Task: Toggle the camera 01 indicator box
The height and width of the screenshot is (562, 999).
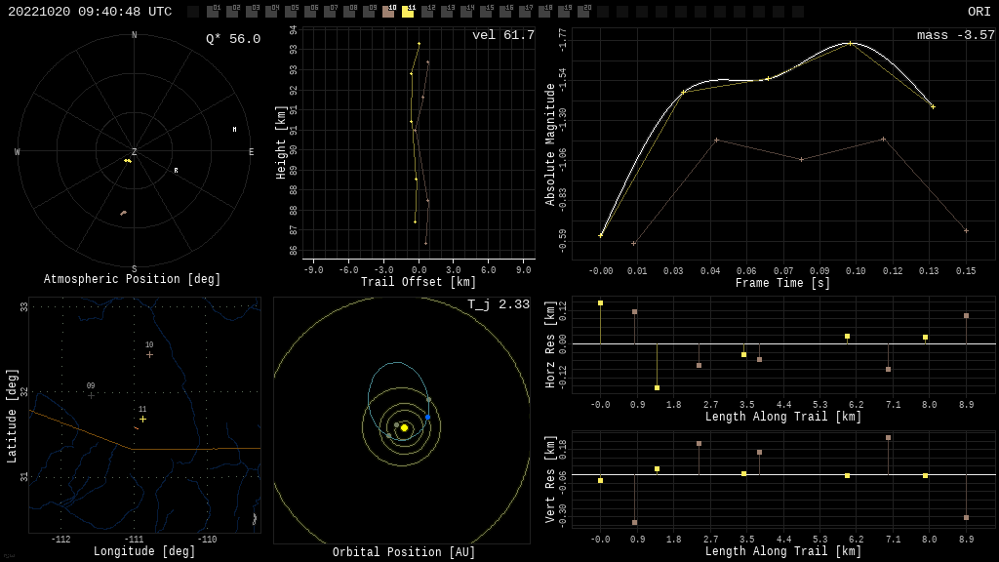Action: [x=213, y=12]
